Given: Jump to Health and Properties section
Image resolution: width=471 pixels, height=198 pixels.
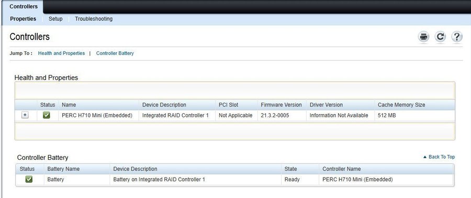Looking at the screenshot, I should click(61, 53).
